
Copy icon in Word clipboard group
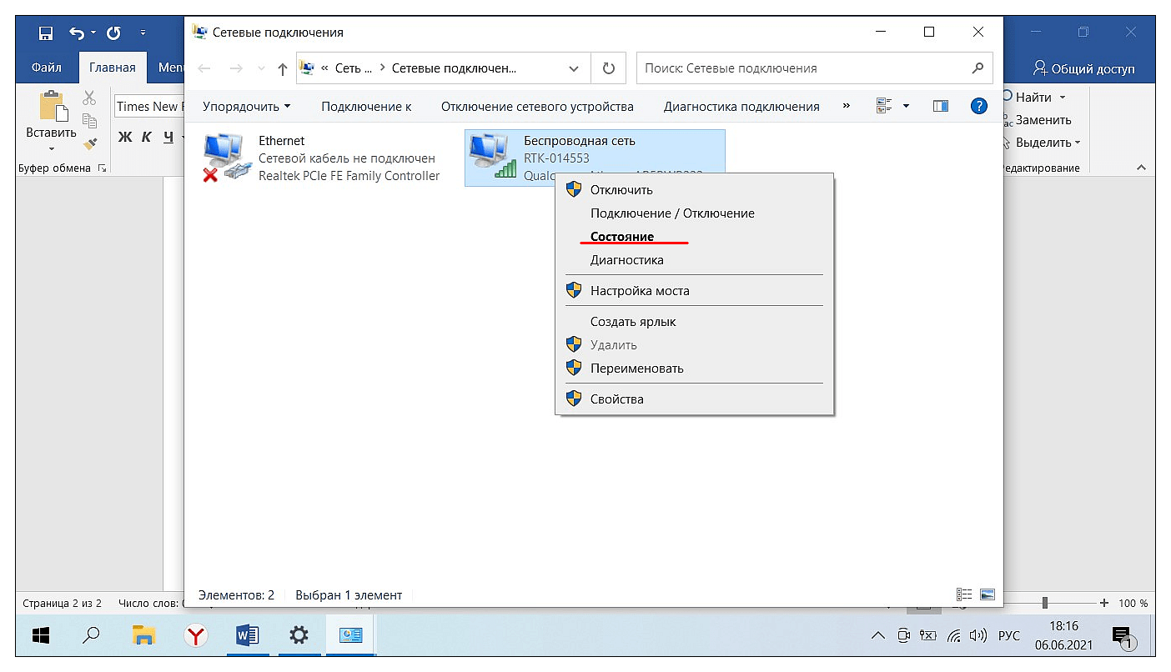(x=89, y=121)
